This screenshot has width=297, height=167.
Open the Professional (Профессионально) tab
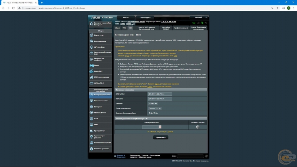181,28
